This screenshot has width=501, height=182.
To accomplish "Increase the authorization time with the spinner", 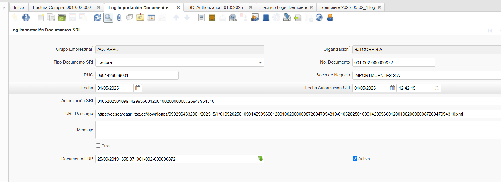I will 437,86.
